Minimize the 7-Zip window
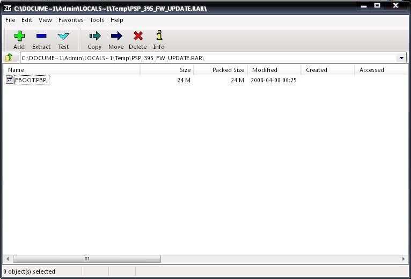Image resolution: width=411 pixels, height=279 pixels. (364, 6)
